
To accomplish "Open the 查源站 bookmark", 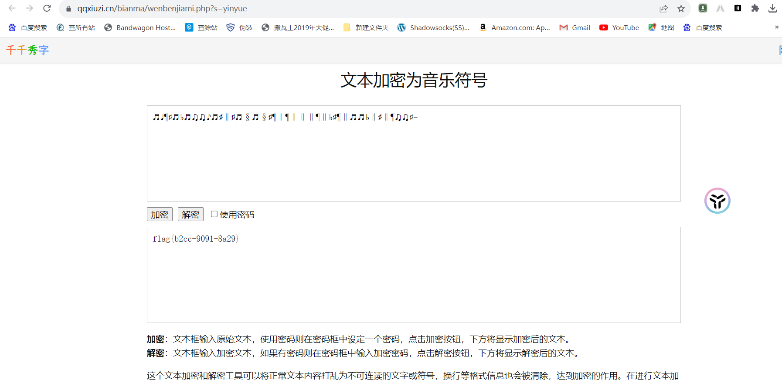I will point(201,27).
